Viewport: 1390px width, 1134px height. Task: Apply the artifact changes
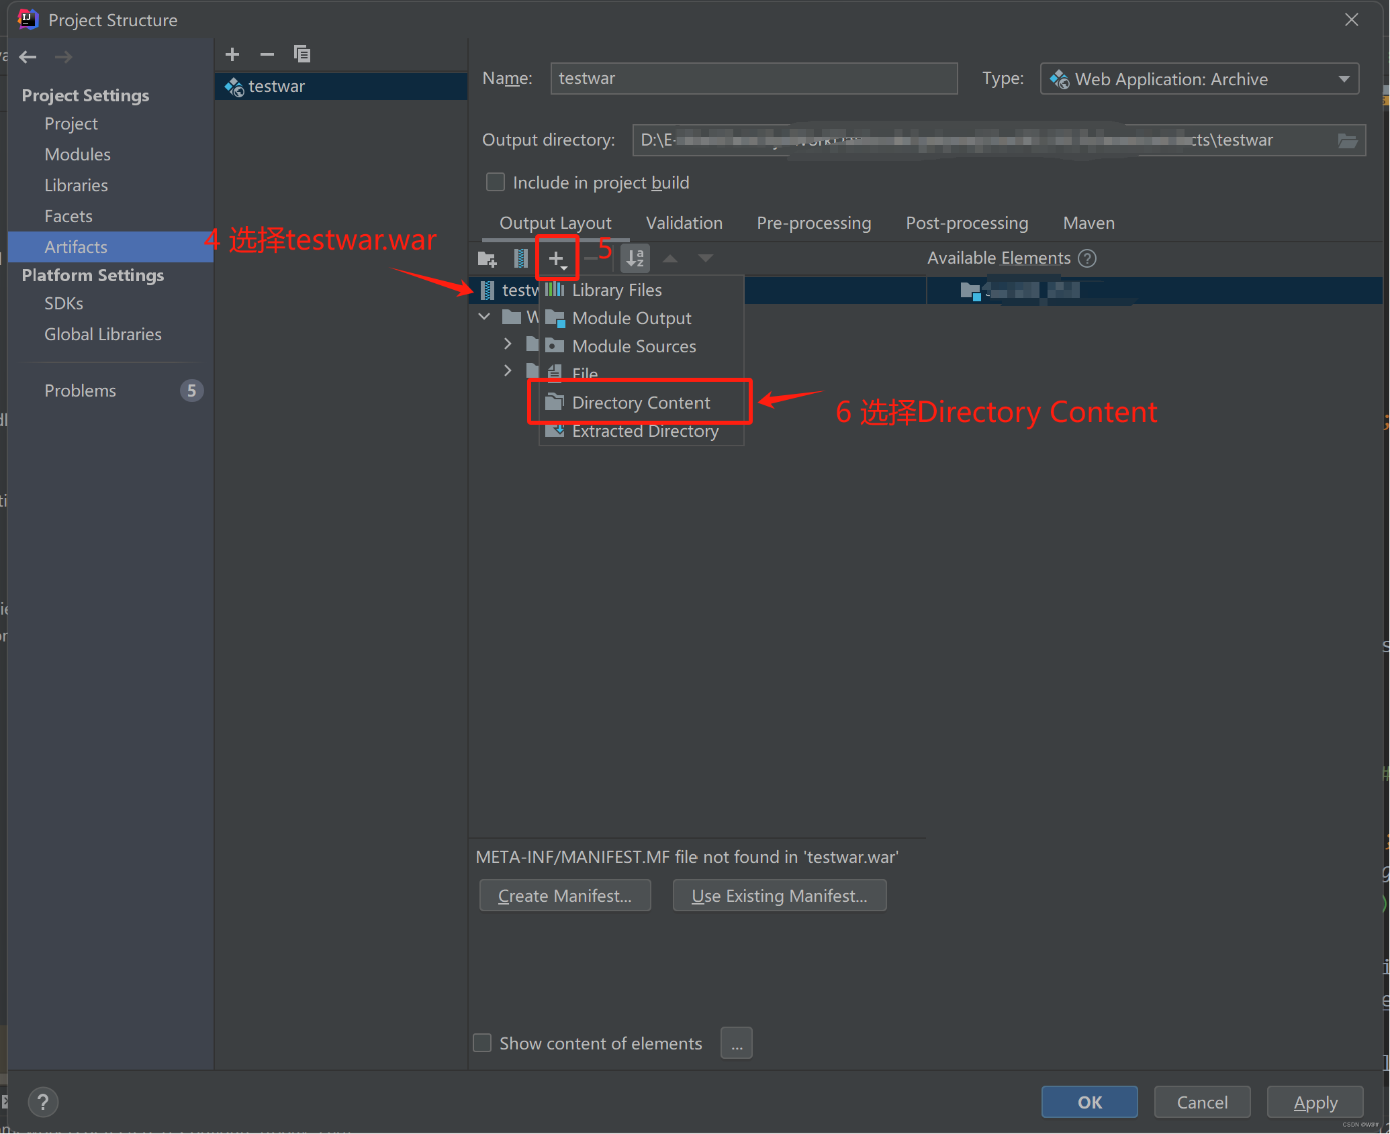(1314, 1102)
